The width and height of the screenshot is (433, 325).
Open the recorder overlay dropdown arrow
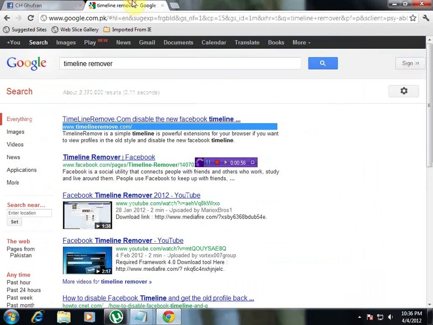tap(253, 162)
